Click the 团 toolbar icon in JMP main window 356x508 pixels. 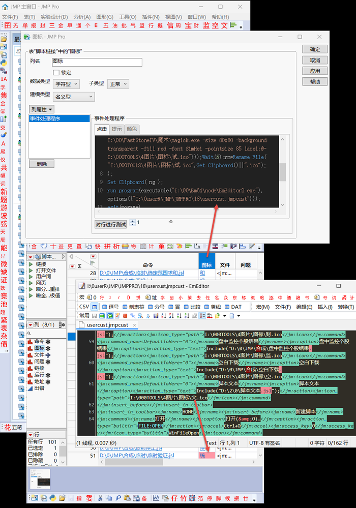[x=8, y=25]
